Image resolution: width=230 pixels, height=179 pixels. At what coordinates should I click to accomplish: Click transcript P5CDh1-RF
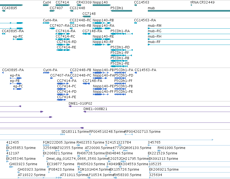click(121, 55)
